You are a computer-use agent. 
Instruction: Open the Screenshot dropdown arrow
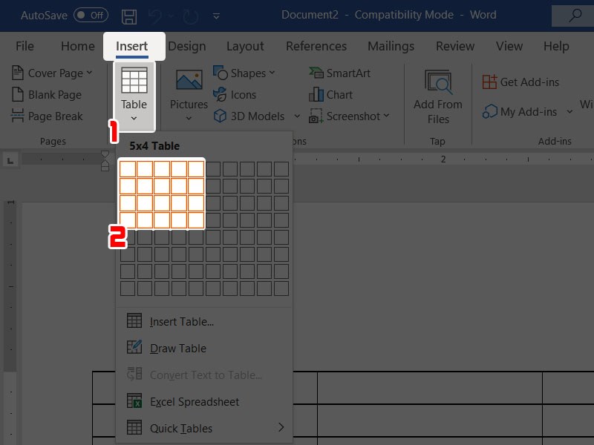[386, 116]
